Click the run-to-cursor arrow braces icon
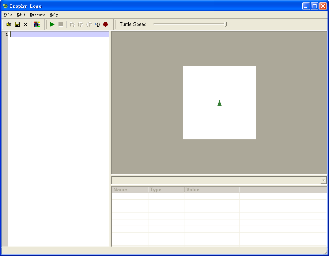 (x=97, y=25)
